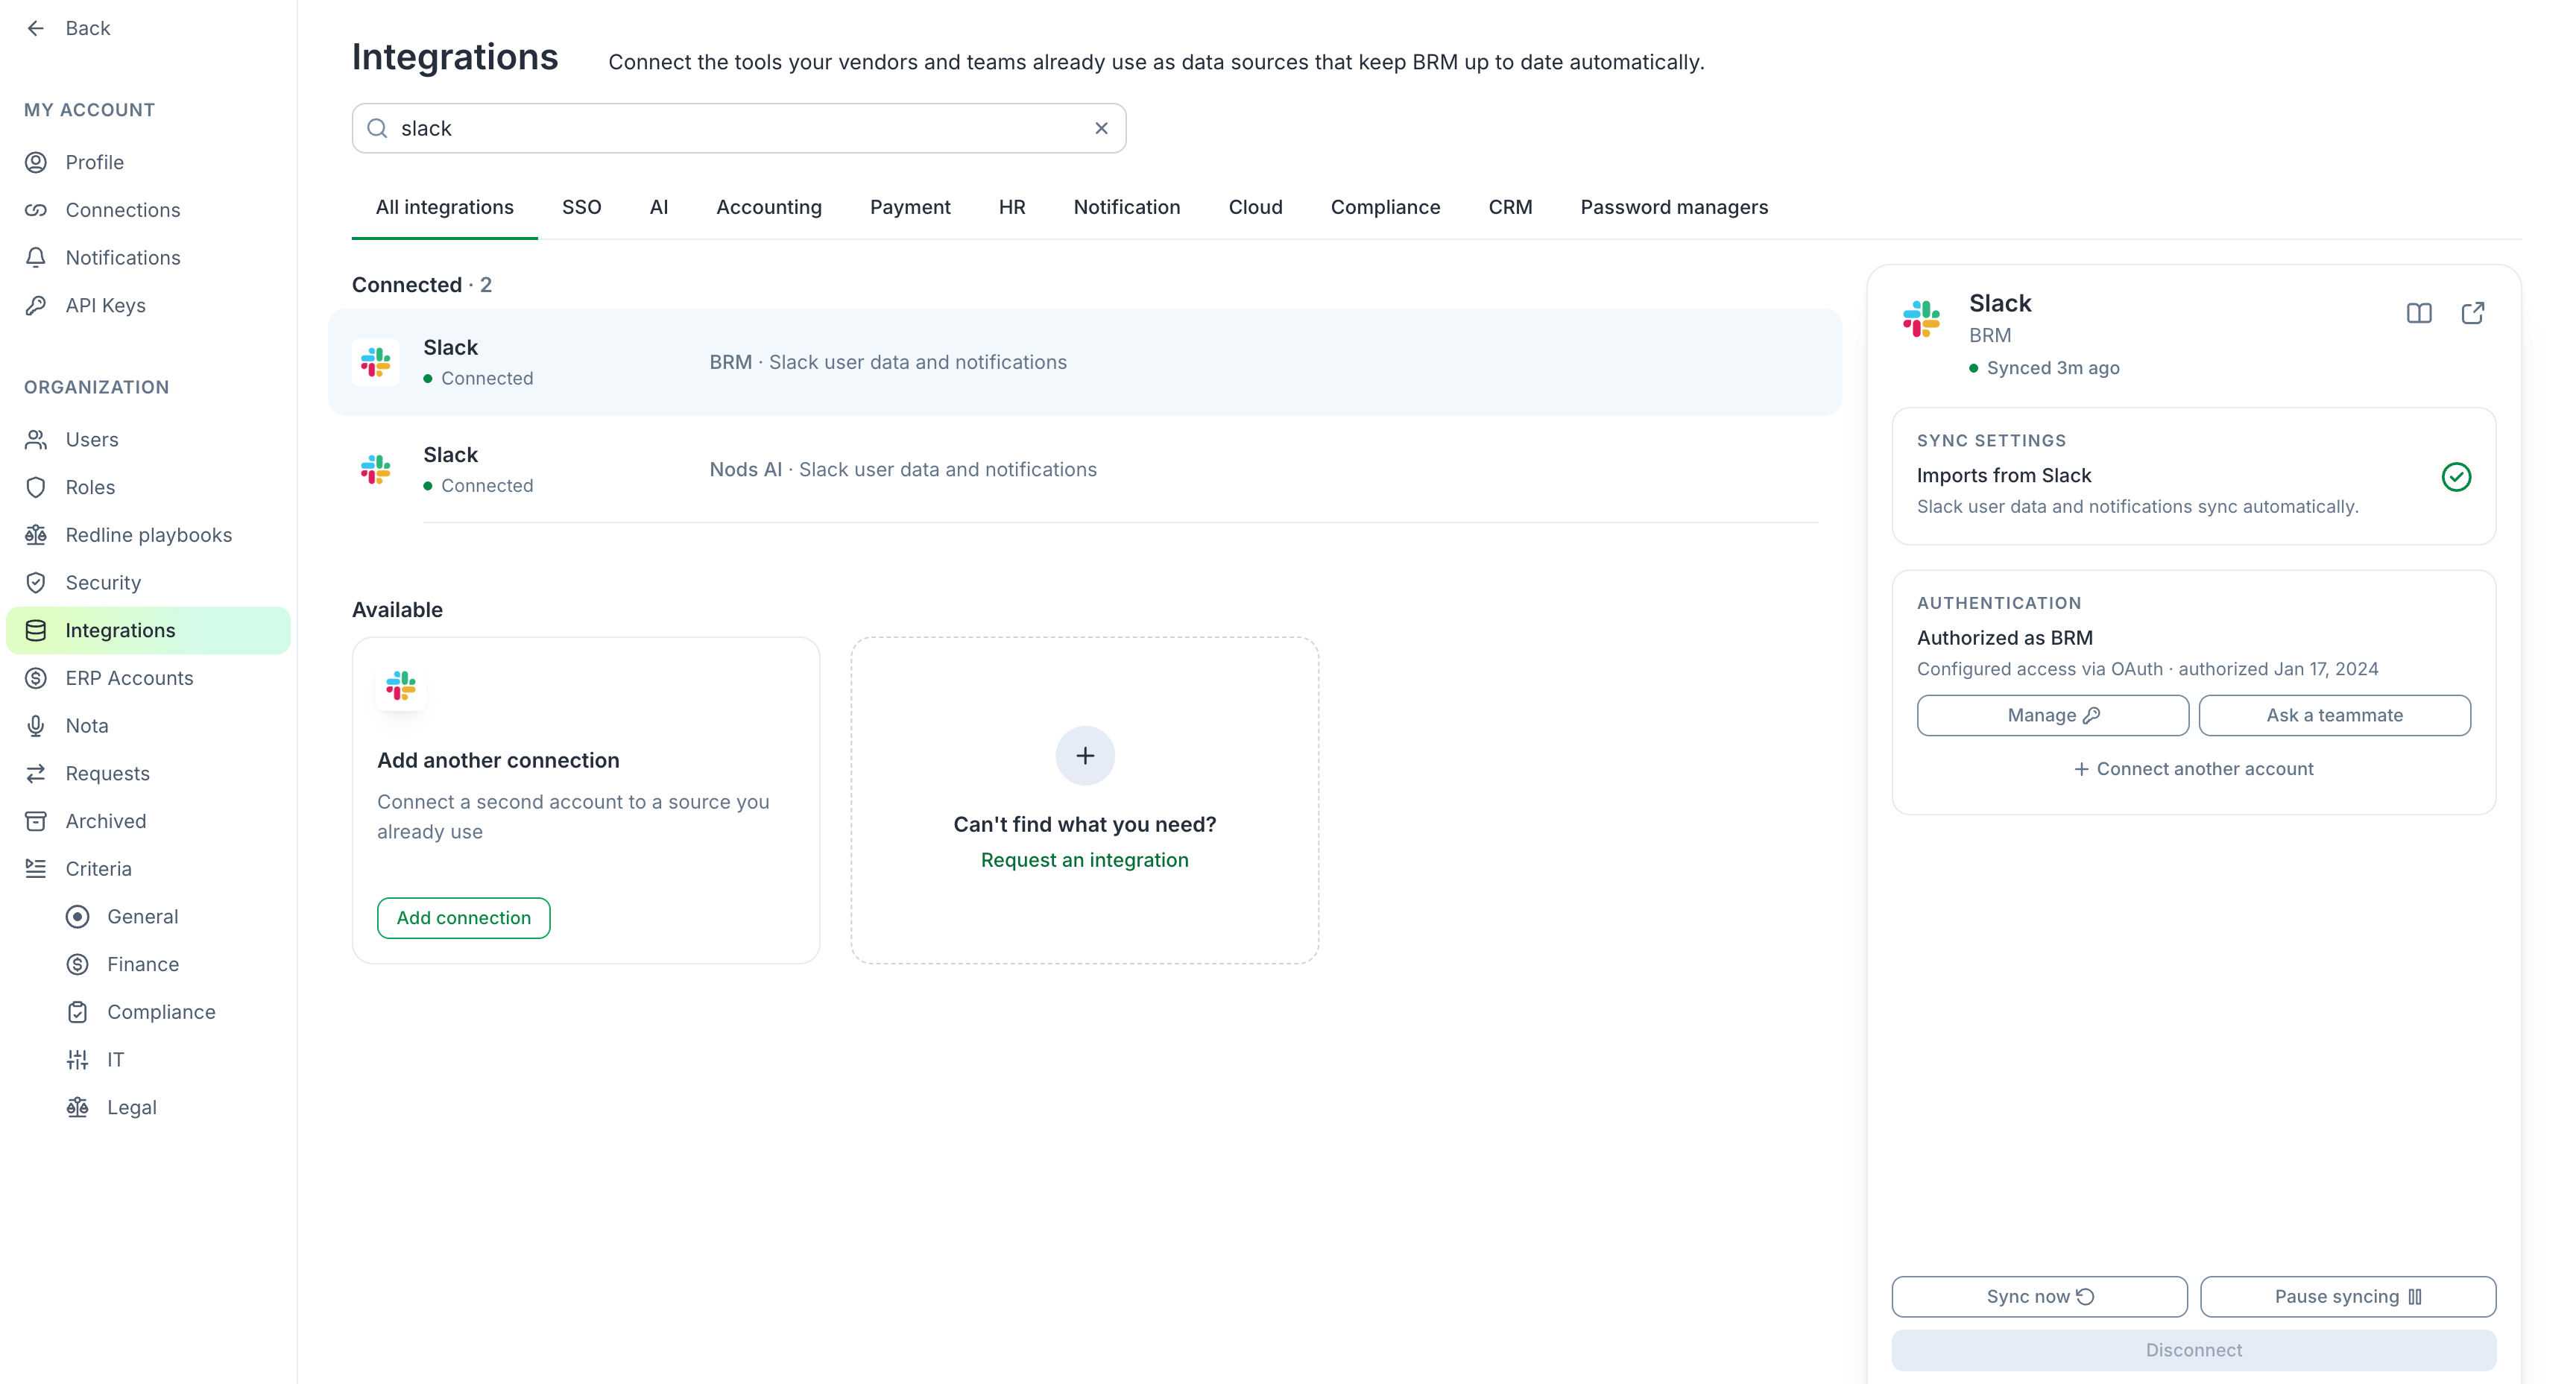Click the Back arrow icon
Screen dimensions: 2576x1384
coord(36,28)
